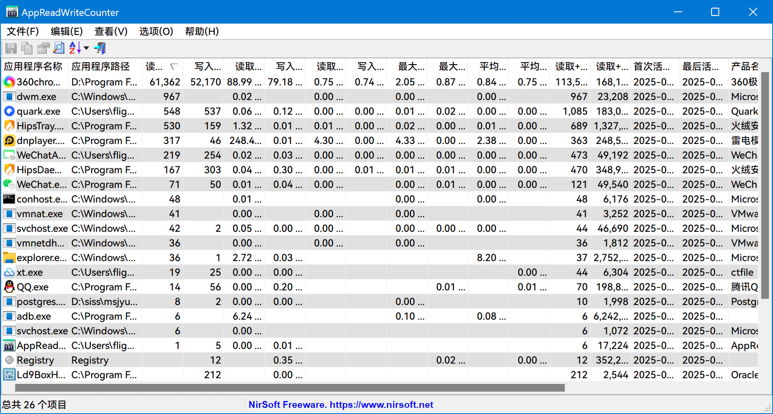
Task: Click the Copy selected items toolbar icon
Action: pos(27,48)
